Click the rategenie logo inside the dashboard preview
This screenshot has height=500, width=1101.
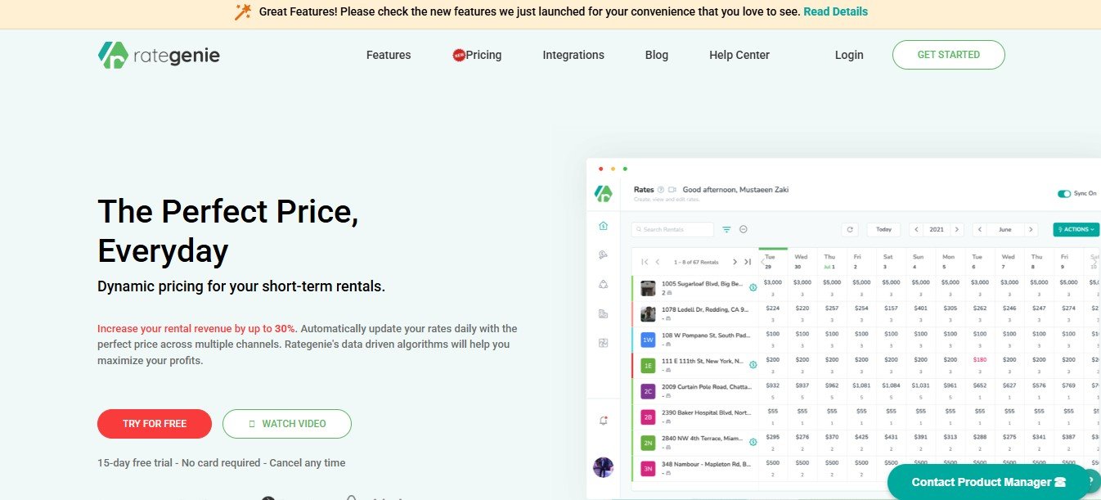(603, 193)
